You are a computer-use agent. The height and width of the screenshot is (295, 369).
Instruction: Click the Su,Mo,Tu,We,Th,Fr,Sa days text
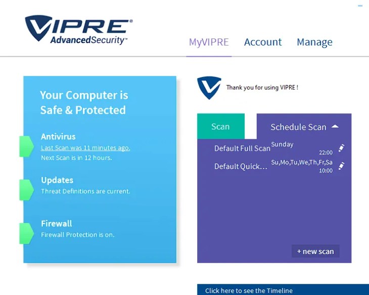302,162
